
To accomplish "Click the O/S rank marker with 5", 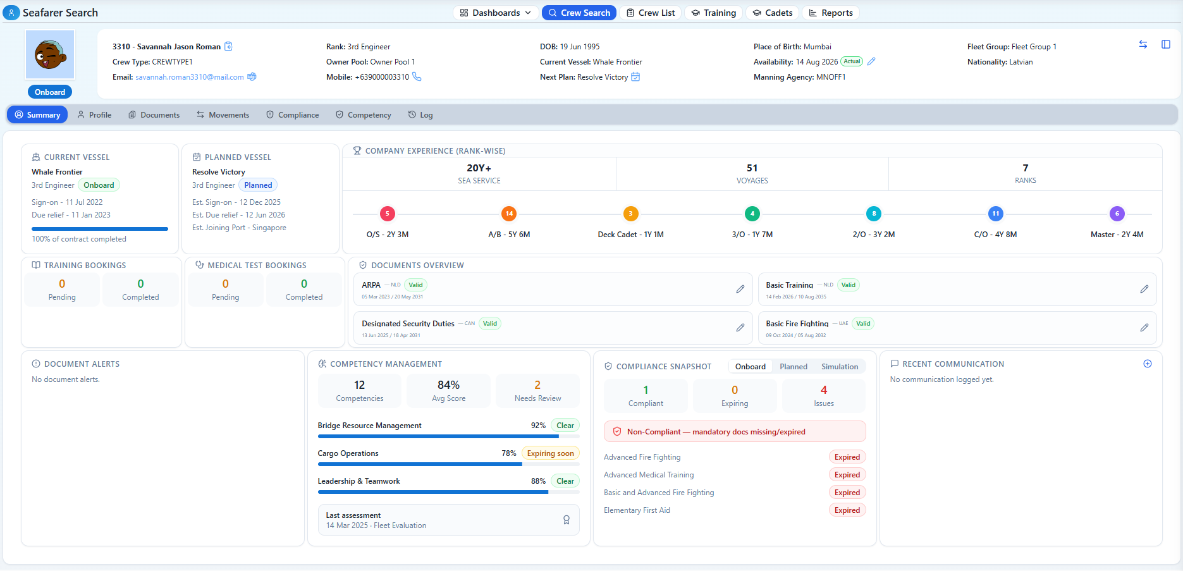I will 388,214.
